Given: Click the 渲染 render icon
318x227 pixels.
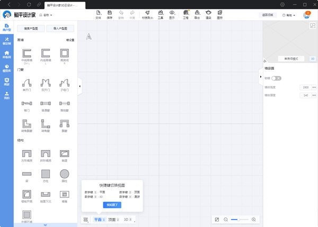Looking at the screenshot, I should pyautogui.click(x=209, y=13).
